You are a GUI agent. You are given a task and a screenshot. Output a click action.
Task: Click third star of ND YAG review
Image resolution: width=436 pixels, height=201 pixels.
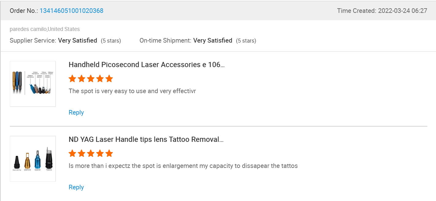click(x=91, y=154)
